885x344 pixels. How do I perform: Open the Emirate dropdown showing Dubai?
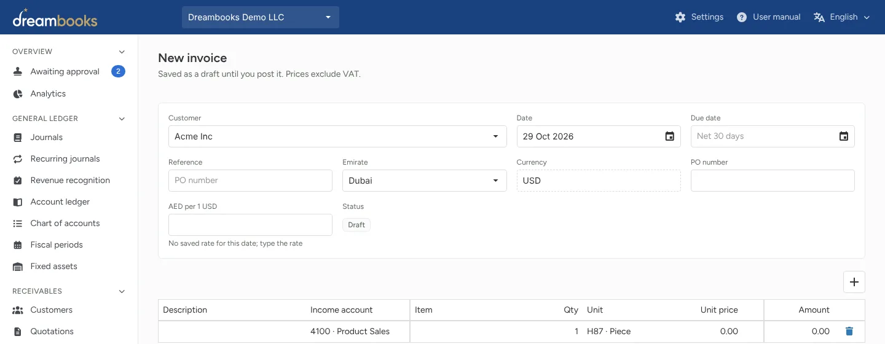pos(425,181)
